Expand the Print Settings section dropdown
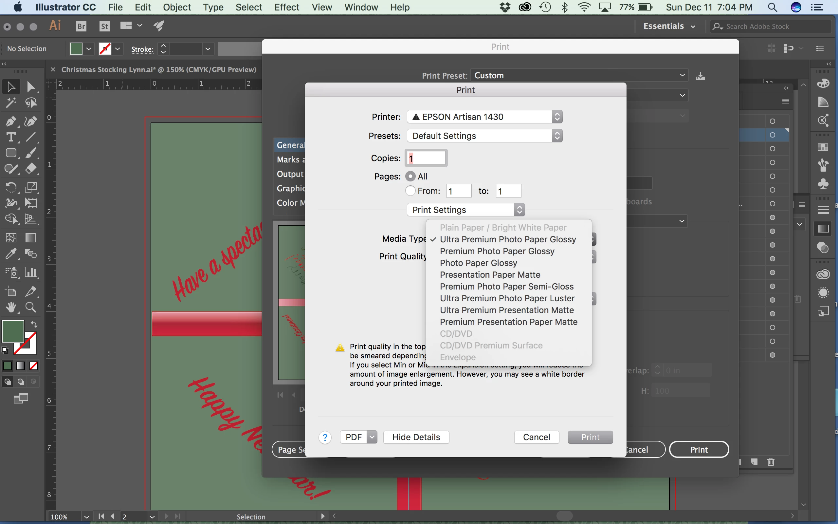 (x=465, y=210)
